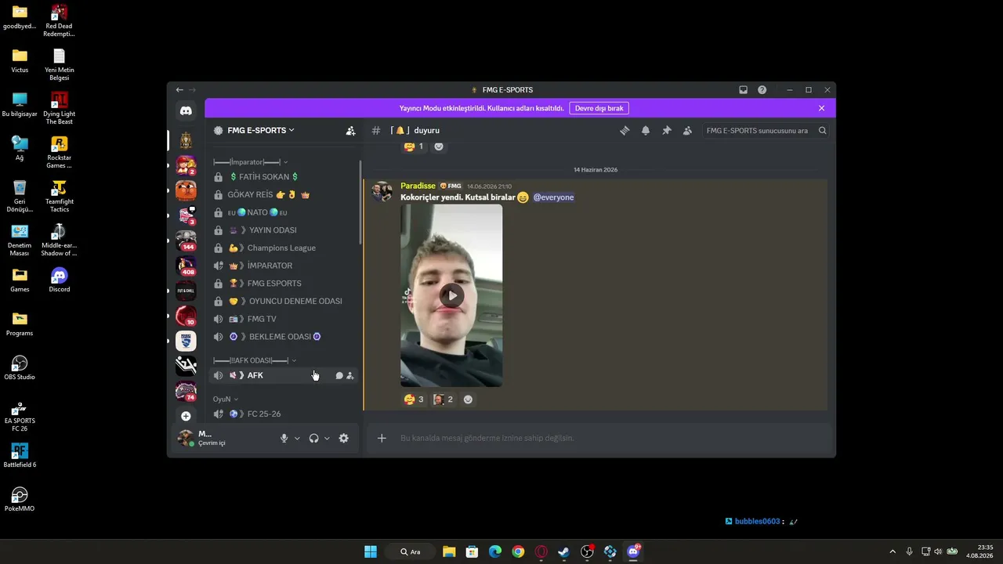Select the locked YAYIN ODASI channel
This screenshot has height=564, width=1003.
coord(284,230)
